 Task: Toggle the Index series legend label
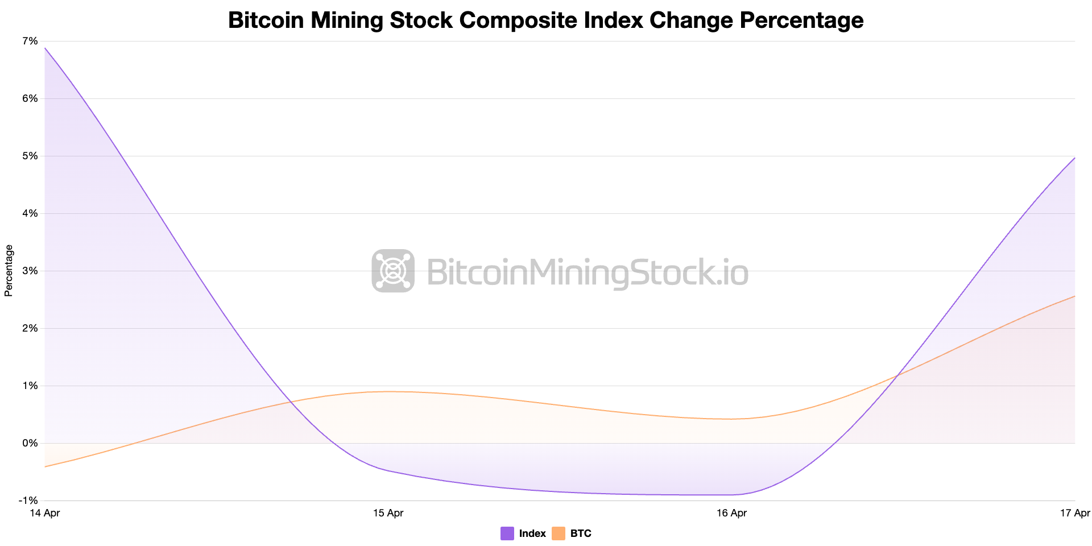532,533
